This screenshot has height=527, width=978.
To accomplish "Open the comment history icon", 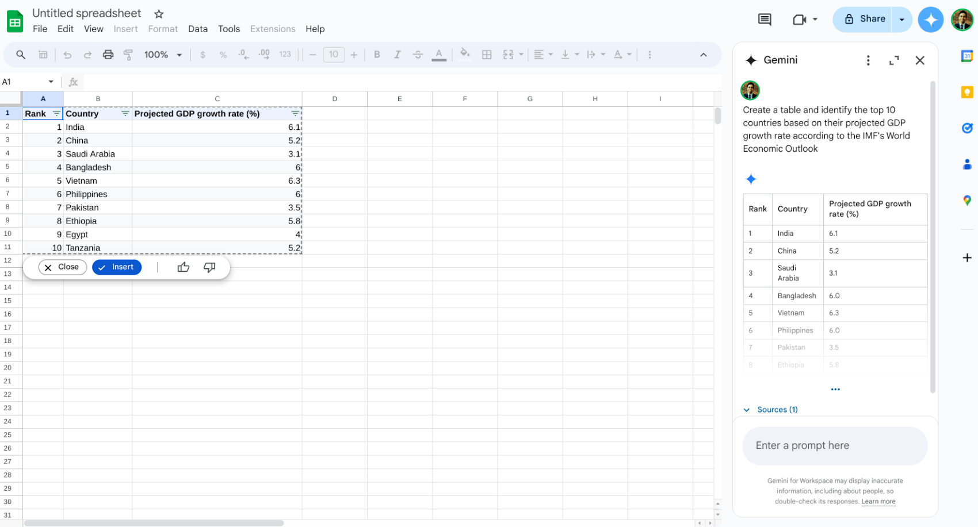I will (x=765, y=20).
